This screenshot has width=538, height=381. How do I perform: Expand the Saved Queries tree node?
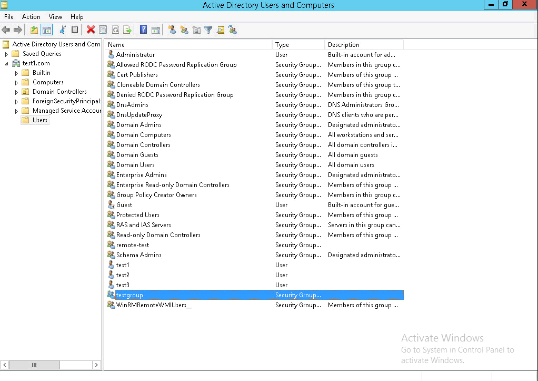[6, 54]
